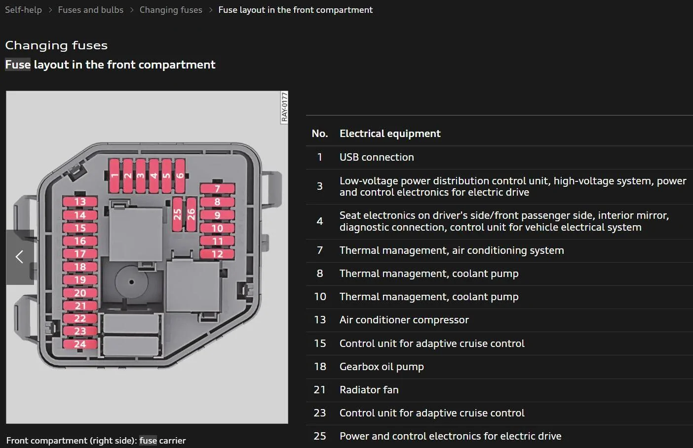Go to Fuses and bulbs breadcrumb
The height and width of the screenshot is (448, 693).
coord(91,10)
